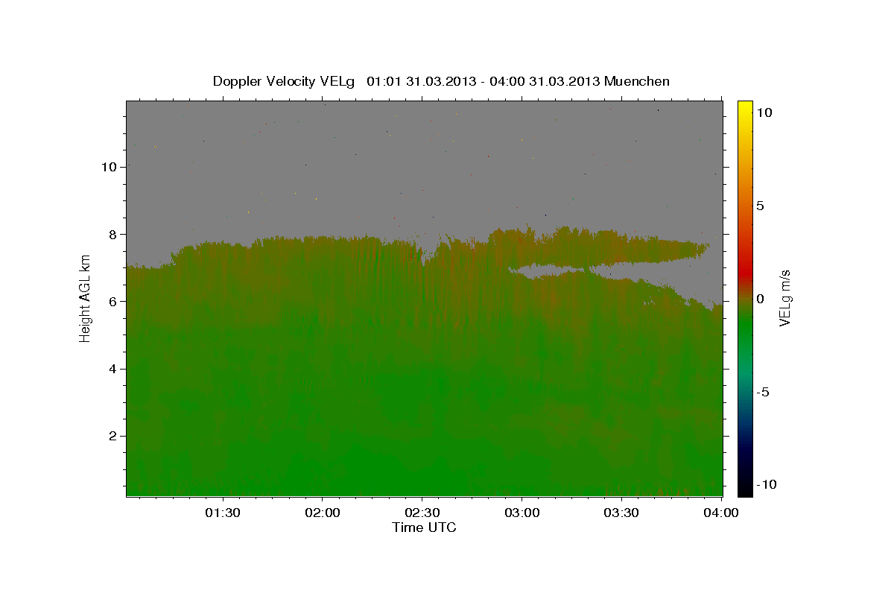Click the 'Muenchen' station name in the title
Viewport: 894px width, 596px height.
tap(638, 81)
